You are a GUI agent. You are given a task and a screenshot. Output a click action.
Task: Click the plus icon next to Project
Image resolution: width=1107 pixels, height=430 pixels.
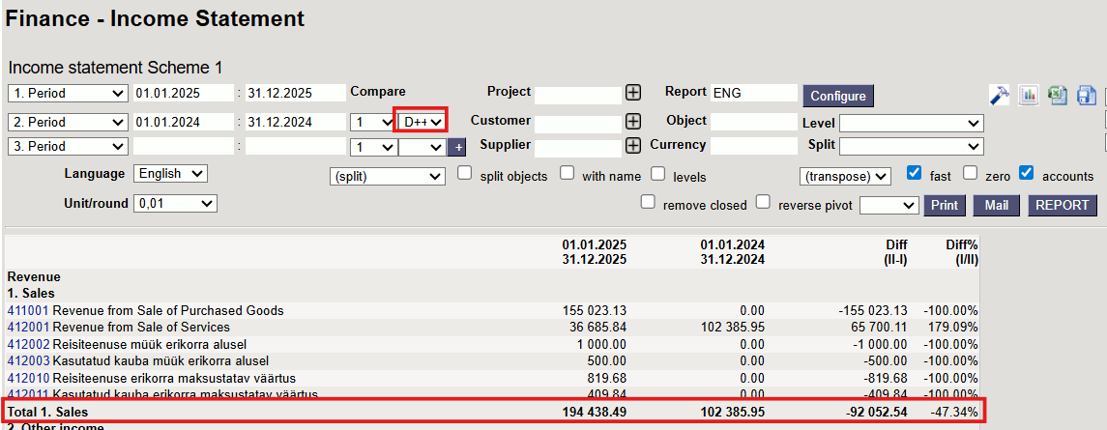coord(633,93)
